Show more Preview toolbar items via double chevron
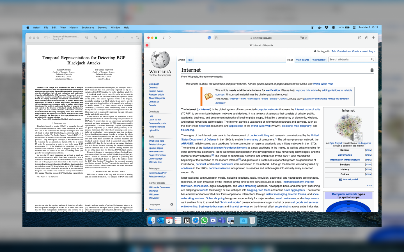 tap(132, 38)
